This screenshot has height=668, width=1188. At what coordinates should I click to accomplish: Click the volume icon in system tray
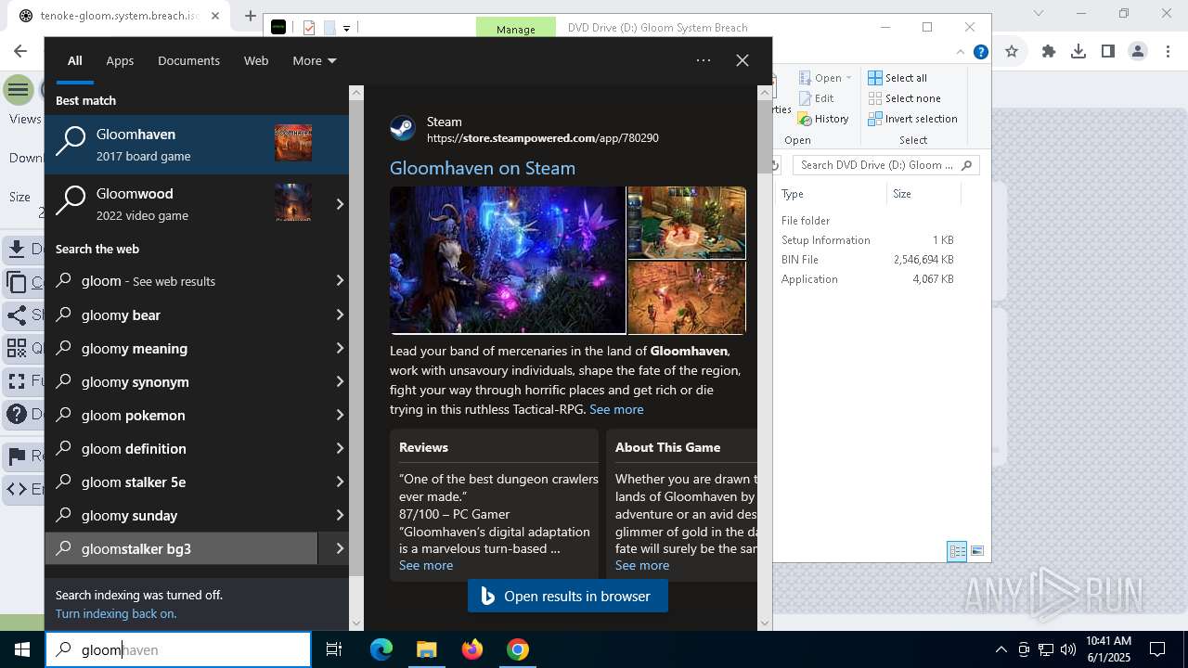click(x=1068, y=649)
